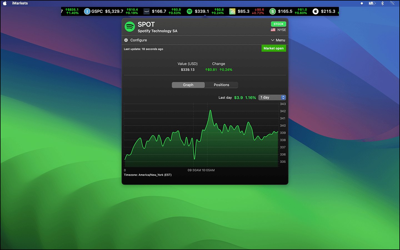
Task: Switch to the Positions tab
Action: click(221, 85)
